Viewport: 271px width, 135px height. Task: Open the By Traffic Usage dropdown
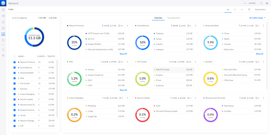pyautogui.click(x=257, y=18)
